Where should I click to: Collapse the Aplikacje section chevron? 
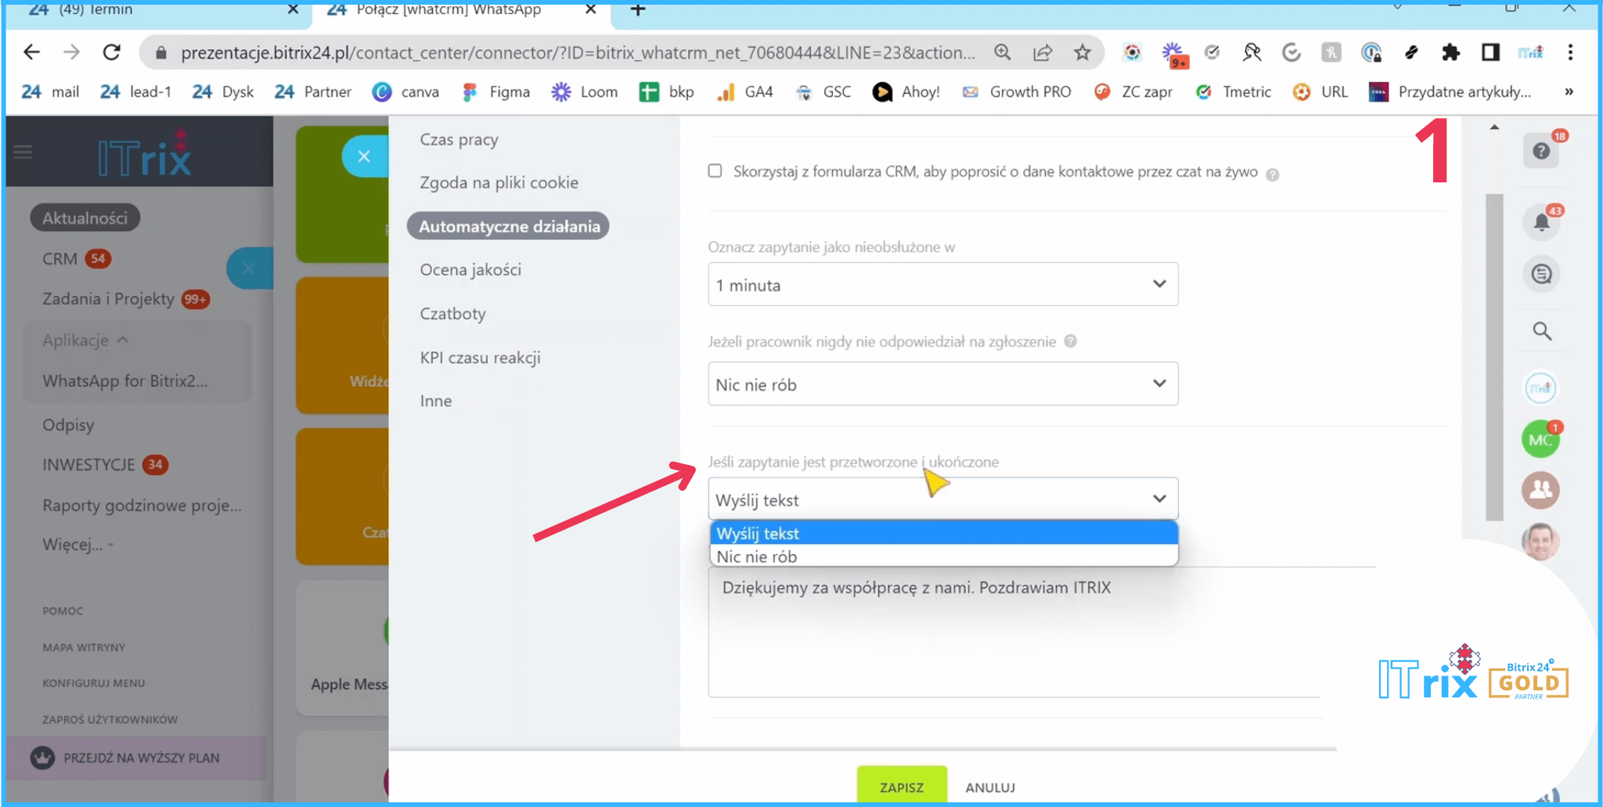coord(123,340)
